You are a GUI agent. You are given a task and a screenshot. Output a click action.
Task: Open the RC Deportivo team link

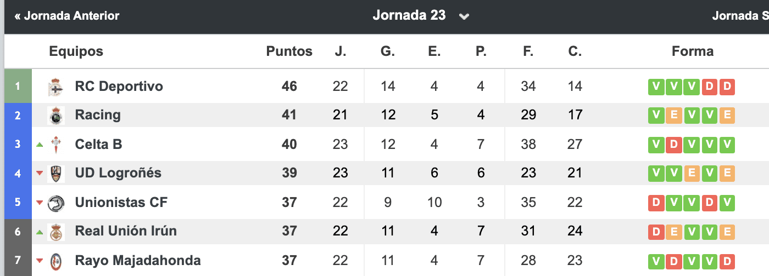point(119,87)
